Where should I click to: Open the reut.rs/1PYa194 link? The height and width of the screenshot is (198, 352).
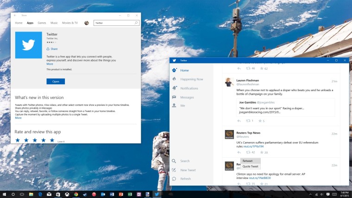[x=253, y=147]
